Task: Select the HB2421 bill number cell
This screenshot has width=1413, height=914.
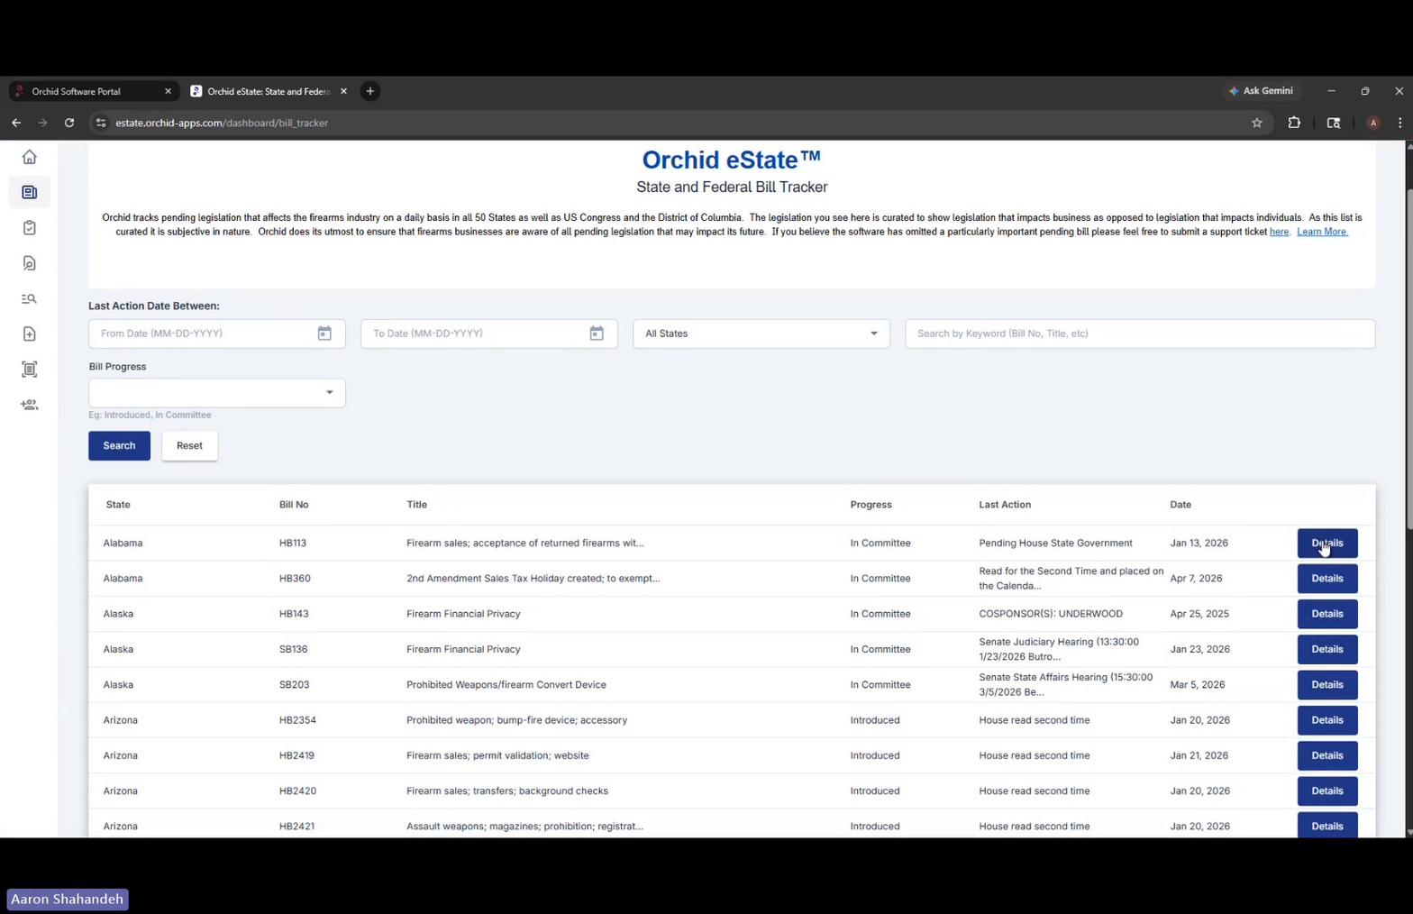Action: (x=296, y=827)
